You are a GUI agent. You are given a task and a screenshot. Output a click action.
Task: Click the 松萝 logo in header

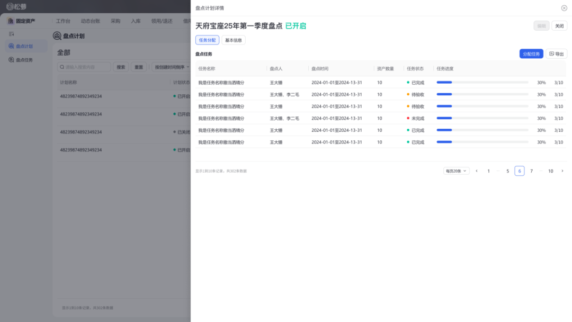(16, 6)
